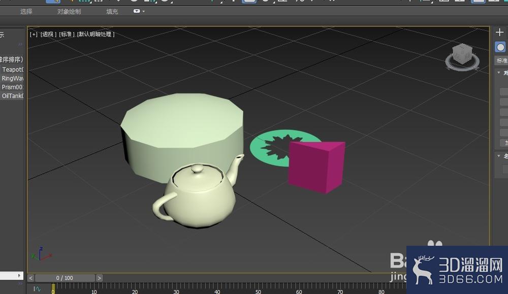508x294 pixels.
Task: Select the Geometry category circle icon
Action: click(x=500, y=47)
